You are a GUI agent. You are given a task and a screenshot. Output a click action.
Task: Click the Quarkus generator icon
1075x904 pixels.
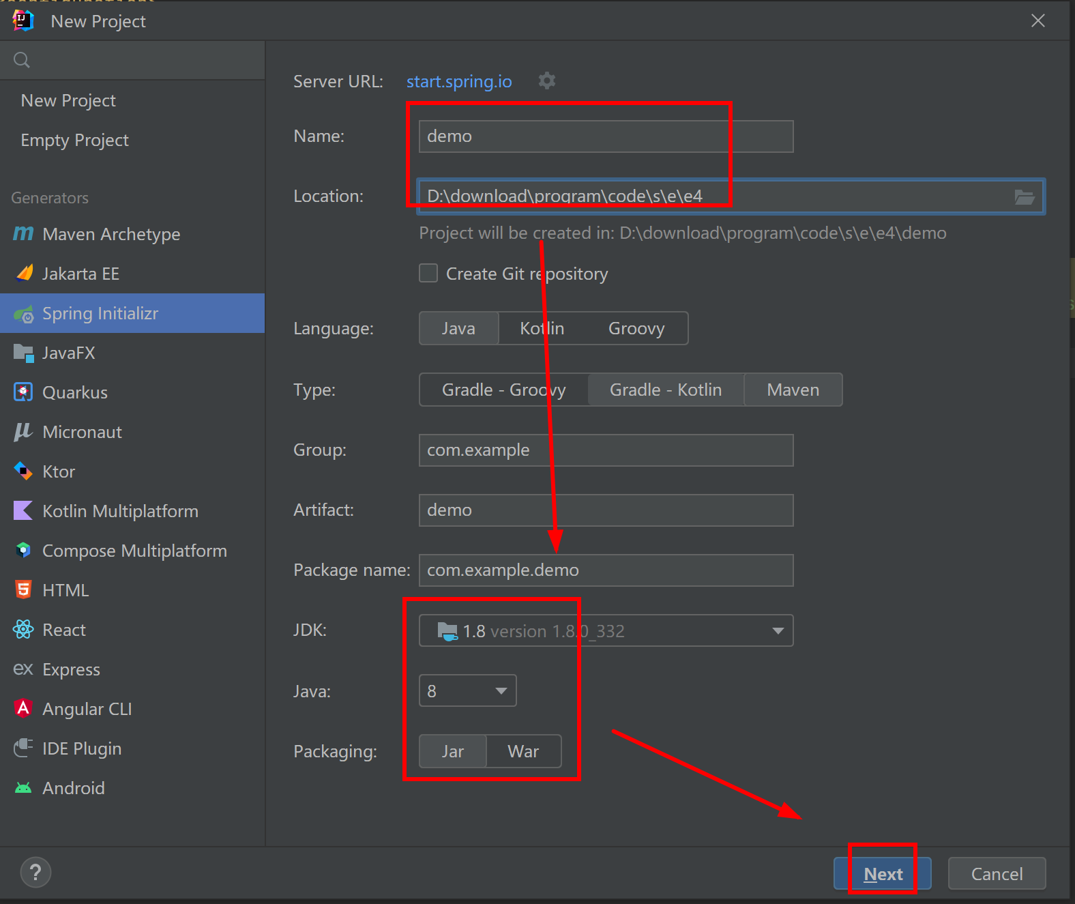click(23, 392)
